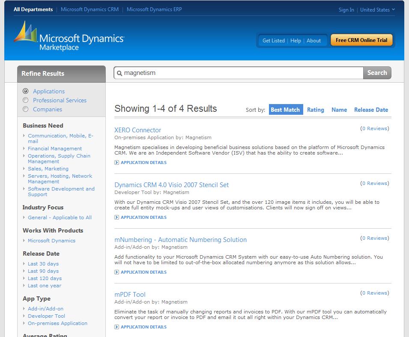Click the Microsoft Dynamics Marketplace logo
Screen dimensions: 409x337
[x=69, y=37]
